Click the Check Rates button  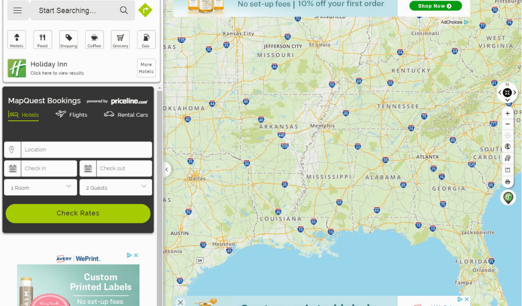click(x=78, y=213)
